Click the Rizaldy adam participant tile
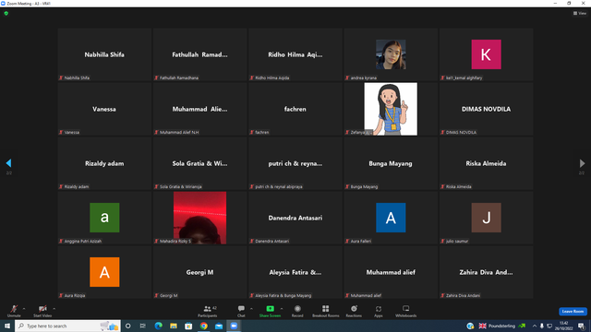The image size is (591, 332). pos(104,163)
